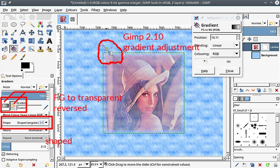Select the Gradient tool in toolbox
The width and height of the screenshot is (280, 168).
(x=14, y=49)
